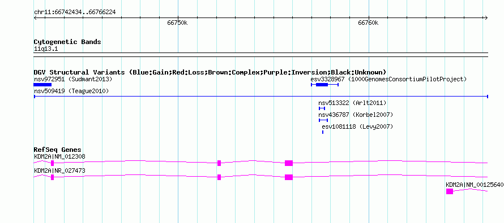Click the tiny esv1081118 variant mark

coord(323,132)
